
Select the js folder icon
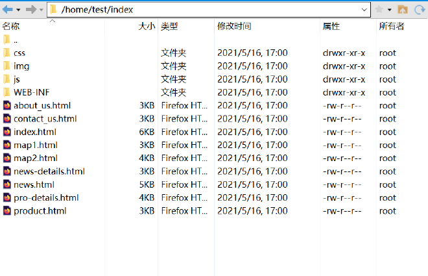click(x=6, y=79)
